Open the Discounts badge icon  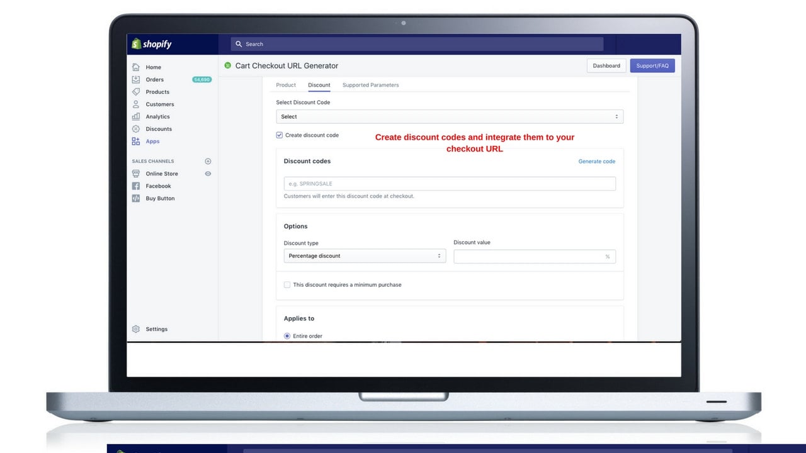tap(136, 129)
